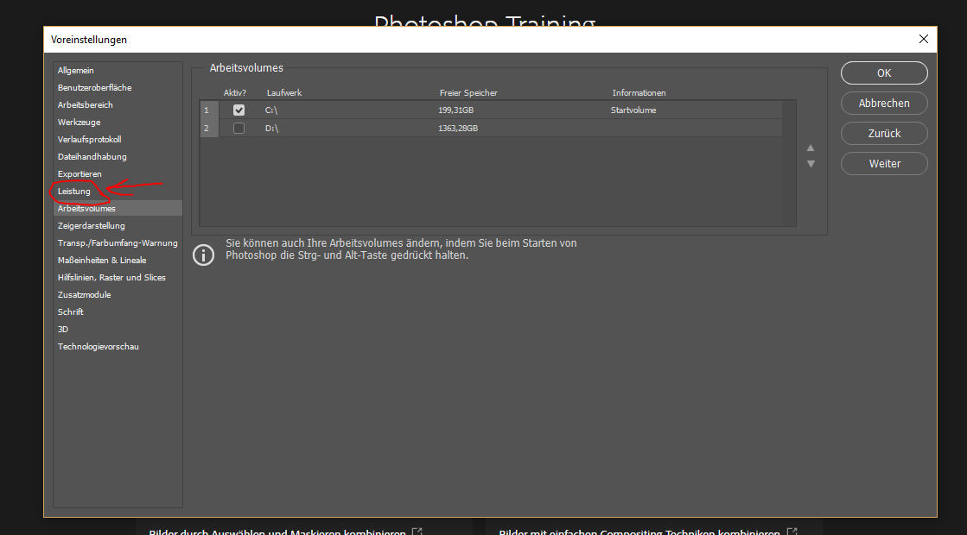Move selected volume down with arrow
The image size is (967, 535).
coord(811,164)
